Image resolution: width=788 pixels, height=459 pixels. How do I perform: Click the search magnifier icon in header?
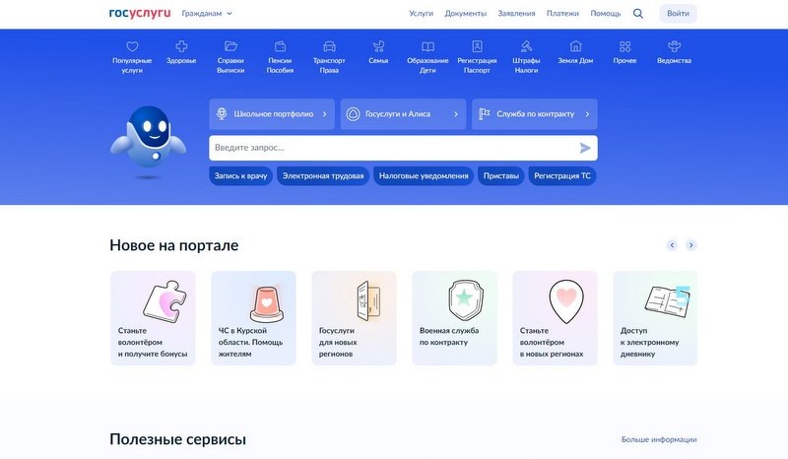(x=638, y=14)
